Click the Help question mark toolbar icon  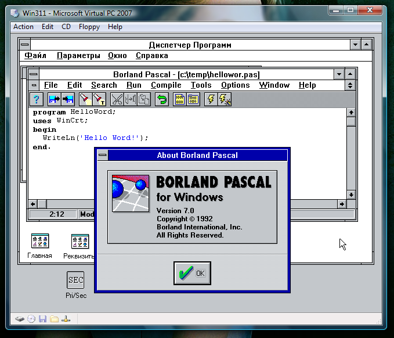pyautogui.click(x=37, y=99)
